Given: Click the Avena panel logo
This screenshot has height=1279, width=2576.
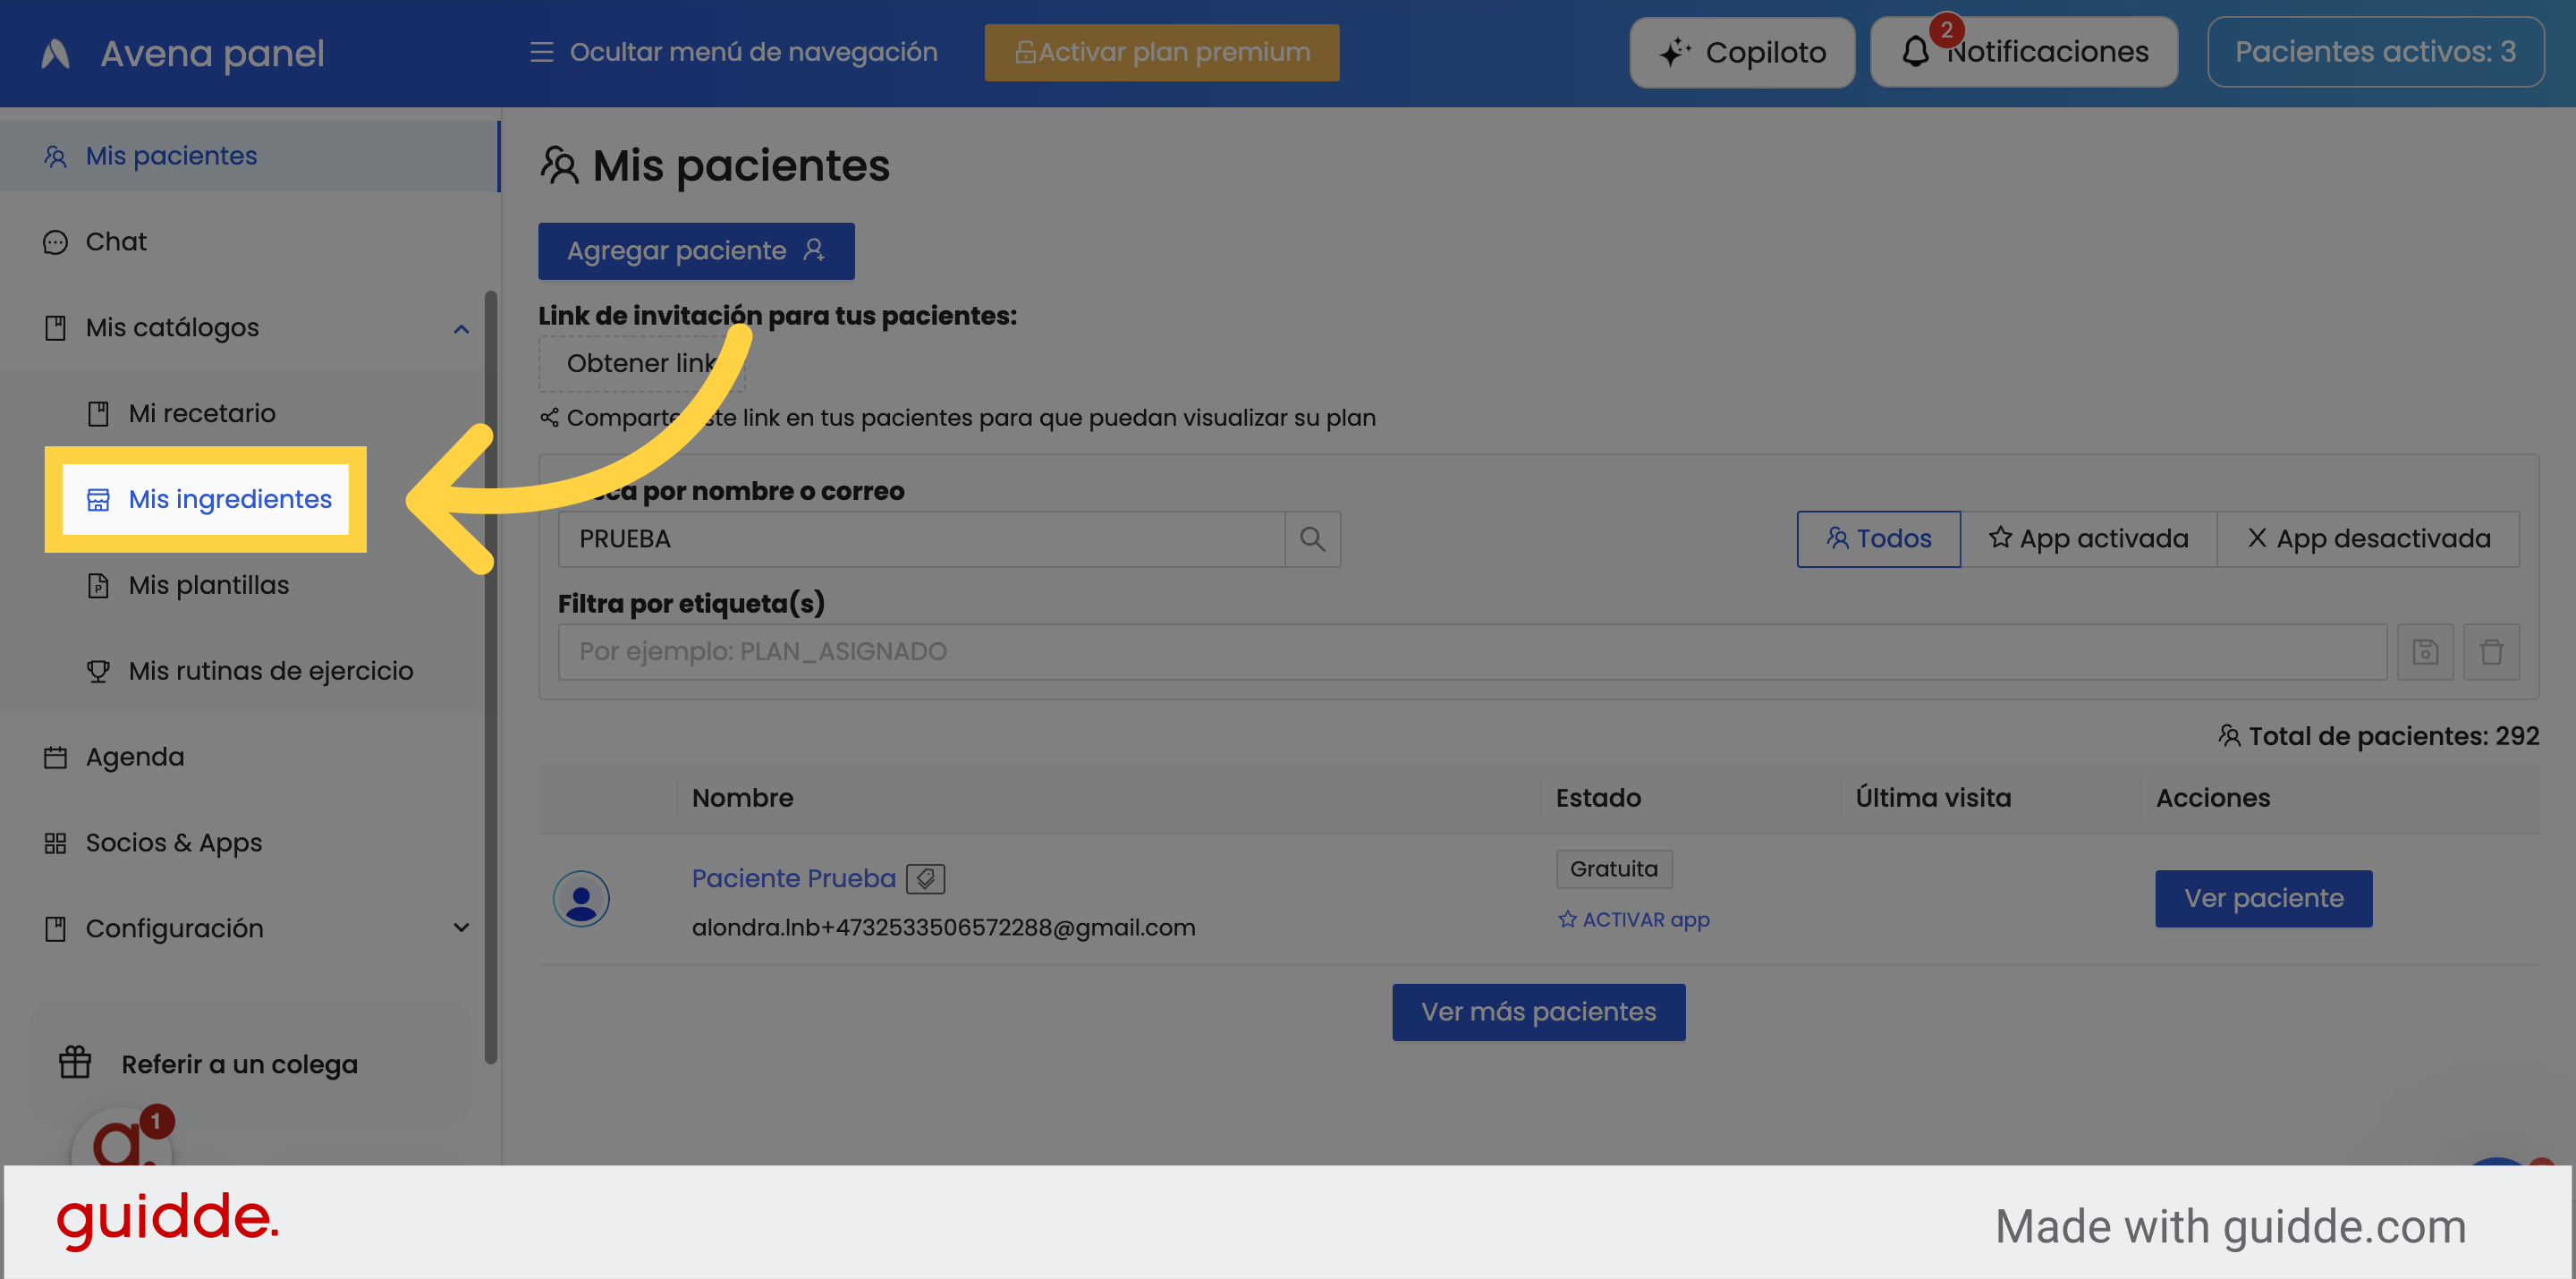Looking at the screenshot, I should 56,53.
